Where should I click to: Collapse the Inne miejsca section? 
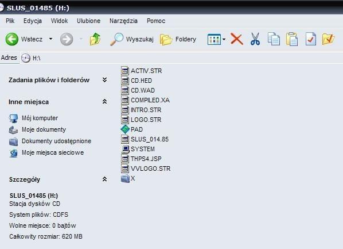pyautogui.click(x=105, y=102)
